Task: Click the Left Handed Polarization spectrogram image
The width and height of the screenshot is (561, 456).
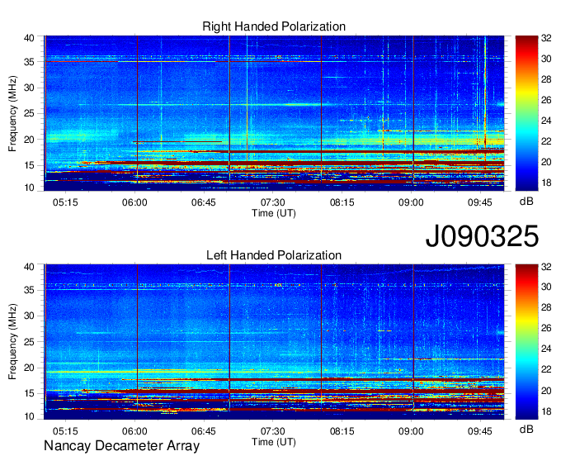Action: (x=274, y=342)
